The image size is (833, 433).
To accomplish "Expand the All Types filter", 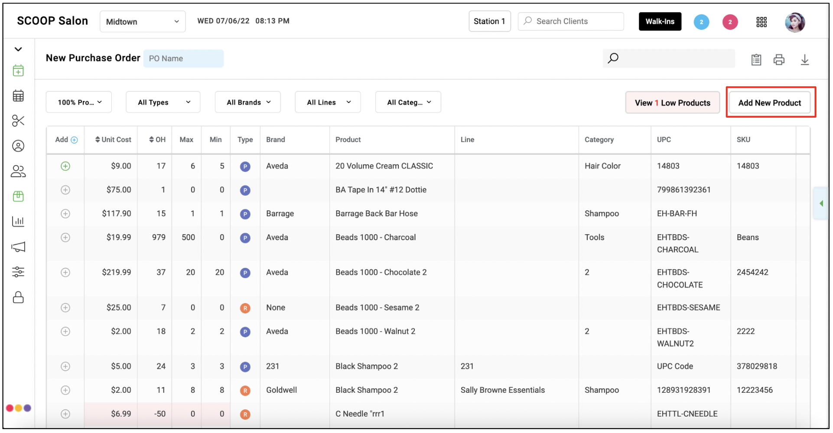I will (x=163, y=102).
